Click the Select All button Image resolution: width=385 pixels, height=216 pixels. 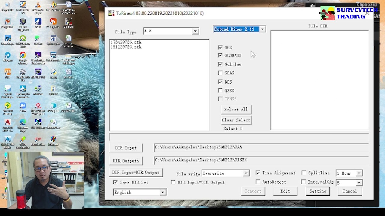click(x=236, y=109)
